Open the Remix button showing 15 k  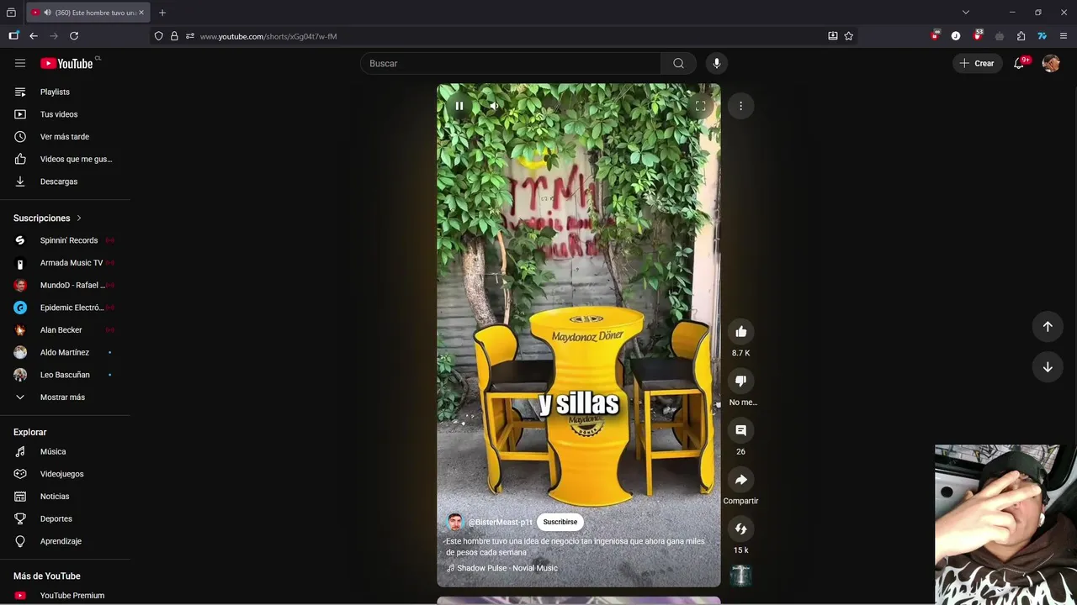click(740, 529)
